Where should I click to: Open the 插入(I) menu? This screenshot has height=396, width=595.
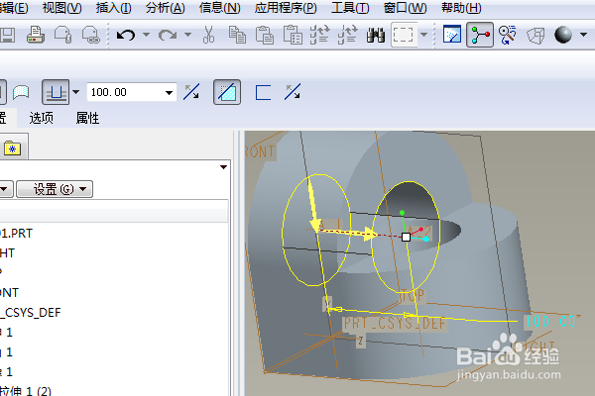[113, 8]
